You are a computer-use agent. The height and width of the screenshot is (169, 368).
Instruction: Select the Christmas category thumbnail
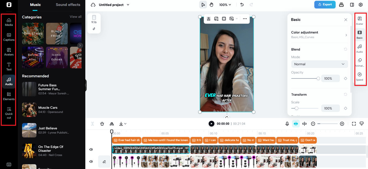click(x=33, y=33)
